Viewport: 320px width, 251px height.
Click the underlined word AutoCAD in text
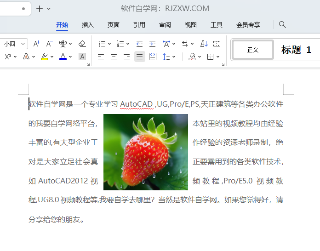(137, 104)
